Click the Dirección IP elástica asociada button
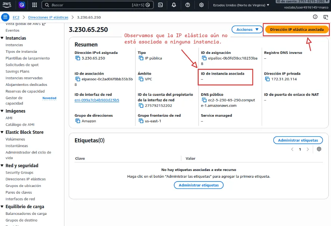 (297, 29)
